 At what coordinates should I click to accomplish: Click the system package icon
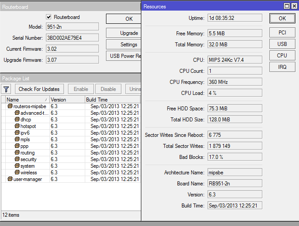point(17,166)
